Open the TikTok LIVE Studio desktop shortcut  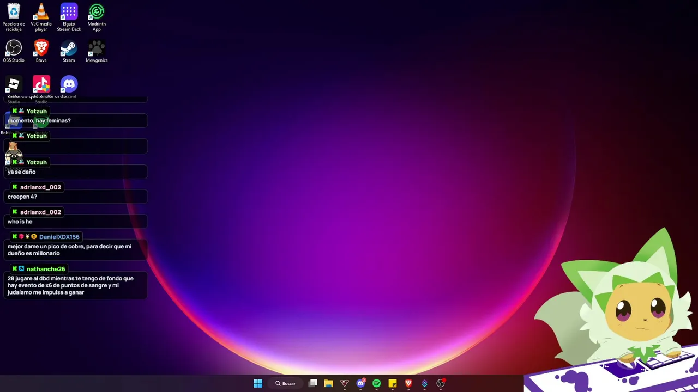41,88
